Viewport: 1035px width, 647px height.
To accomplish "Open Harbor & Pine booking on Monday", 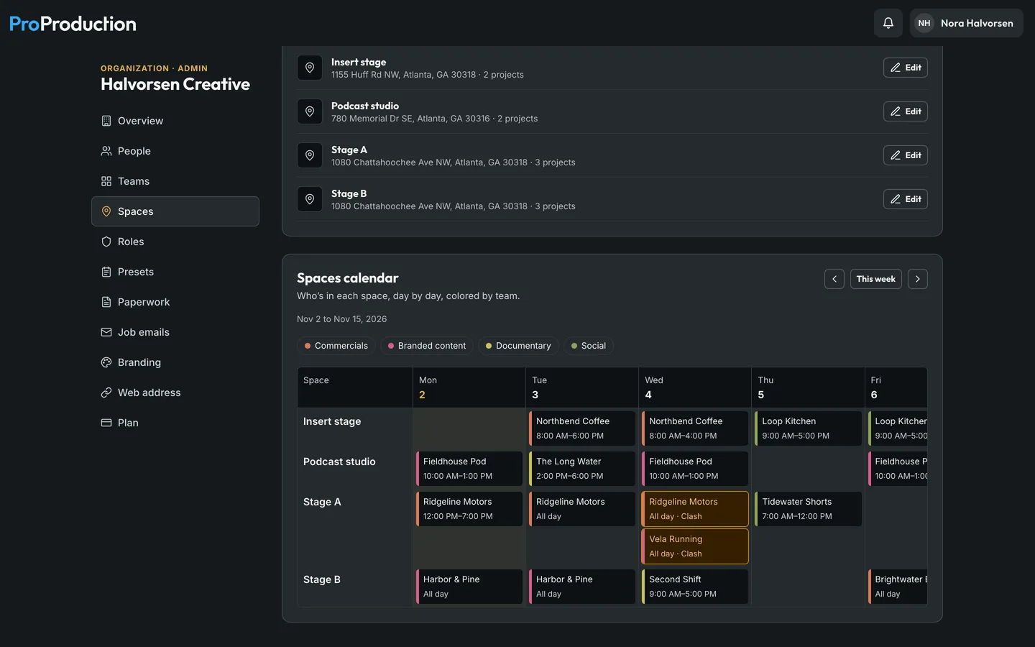I will [x=469, y=587].
